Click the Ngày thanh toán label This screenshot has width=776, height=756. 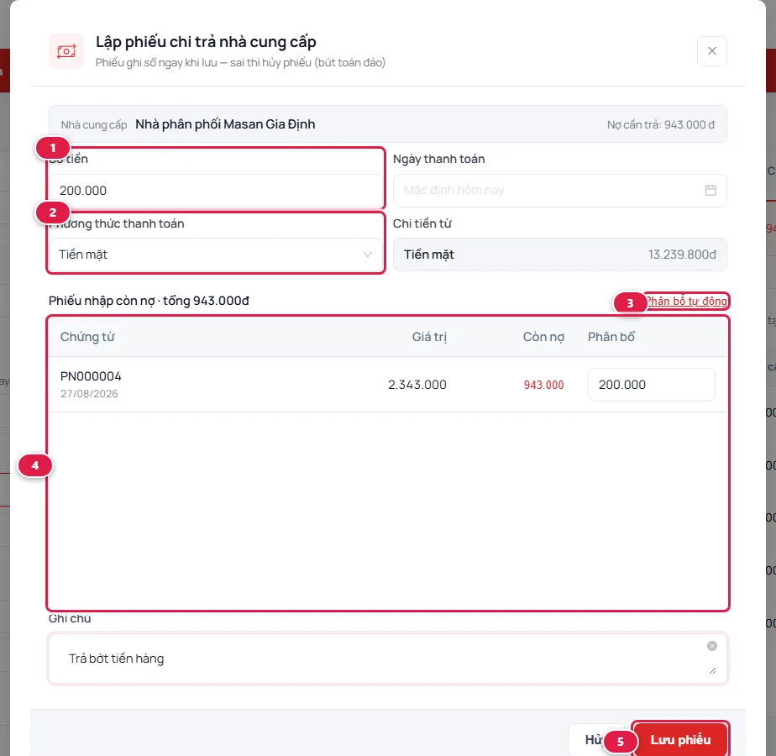coord(439,159)
